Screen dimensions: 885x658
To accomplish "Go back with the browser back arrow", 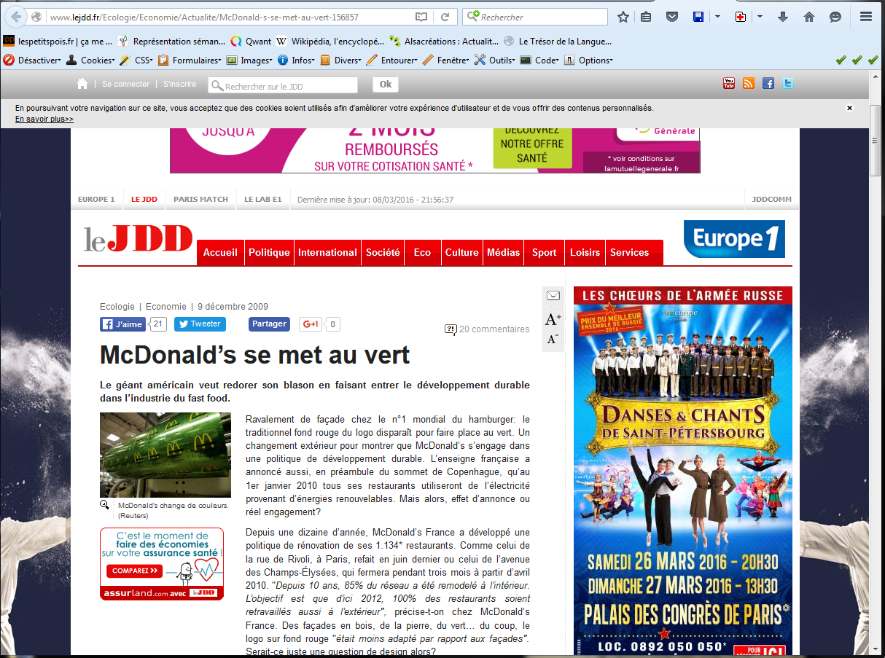I will coord(17,17).
